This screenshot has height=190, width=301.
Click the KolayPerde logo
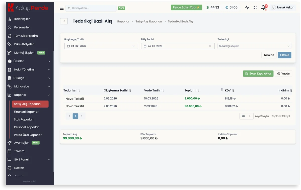click(x=28, y=8)
